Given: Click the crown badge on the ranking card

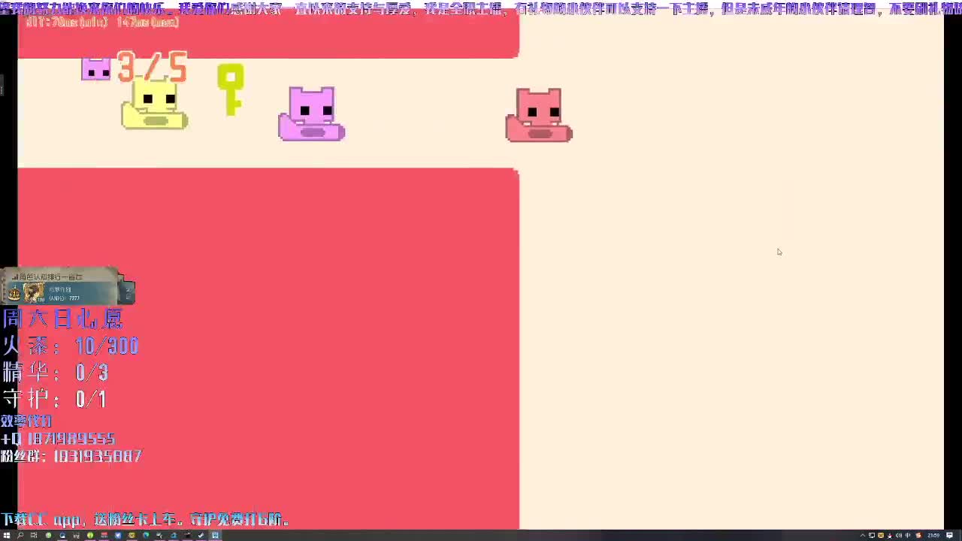Looking at the screenshot, I should coord(14,294).
